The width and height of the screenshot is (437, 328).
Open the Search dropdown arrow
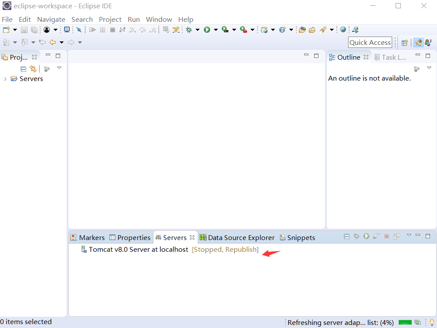tap(332, 30)
